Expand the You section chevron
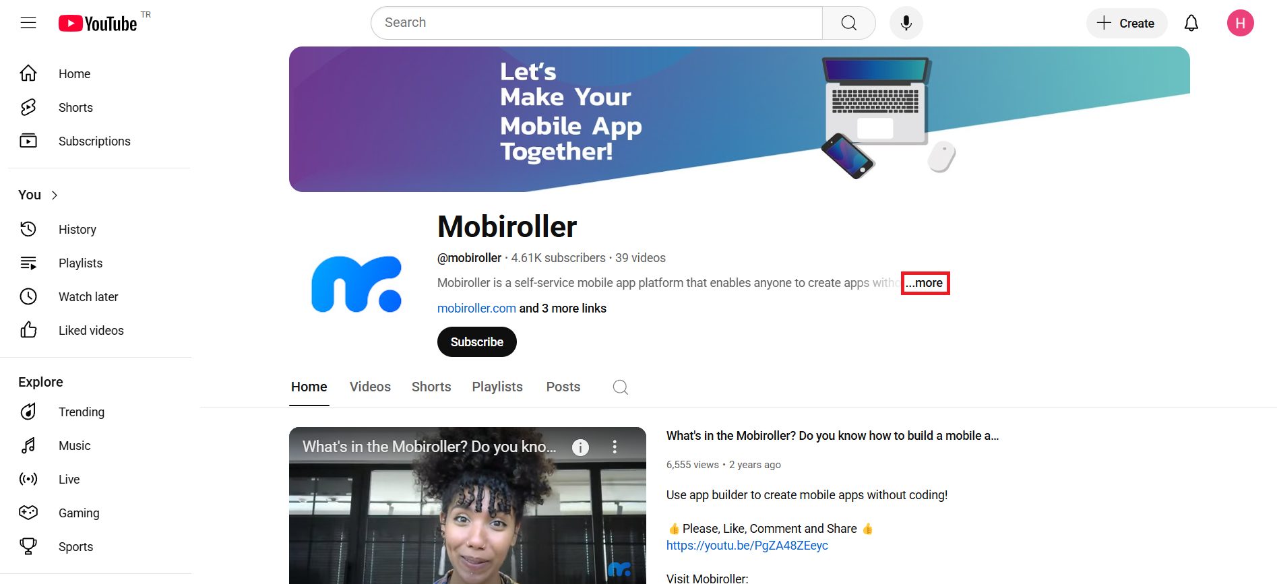1277x584 pixels. [x=55, y=195]
